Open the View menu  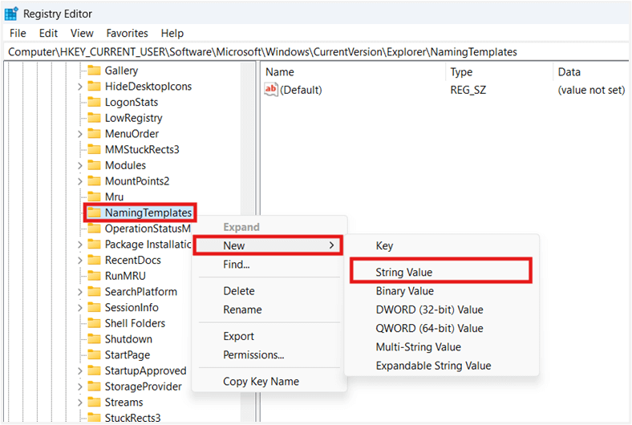[x=82, y=33]
